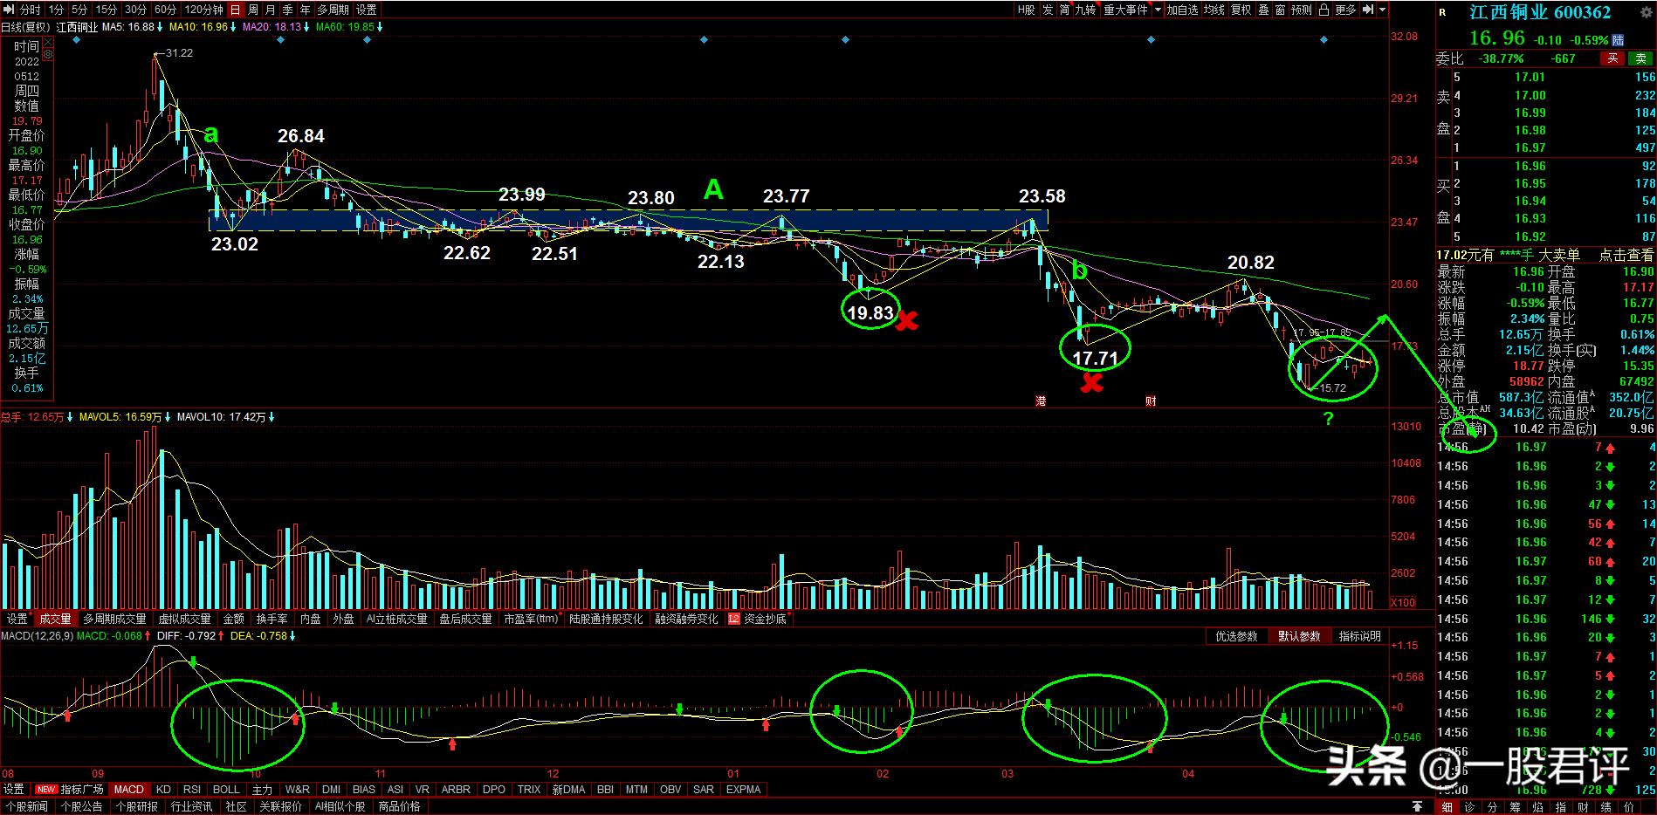This screenshot has width=1657, height=815.
Task: Select the 优选参数 option
Action: coord(1237,636)
